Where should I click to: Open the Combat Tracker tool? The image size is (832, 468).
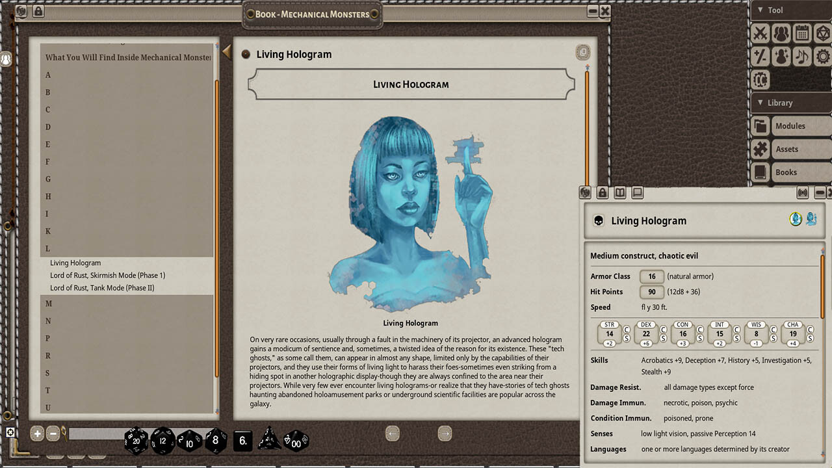759,33
